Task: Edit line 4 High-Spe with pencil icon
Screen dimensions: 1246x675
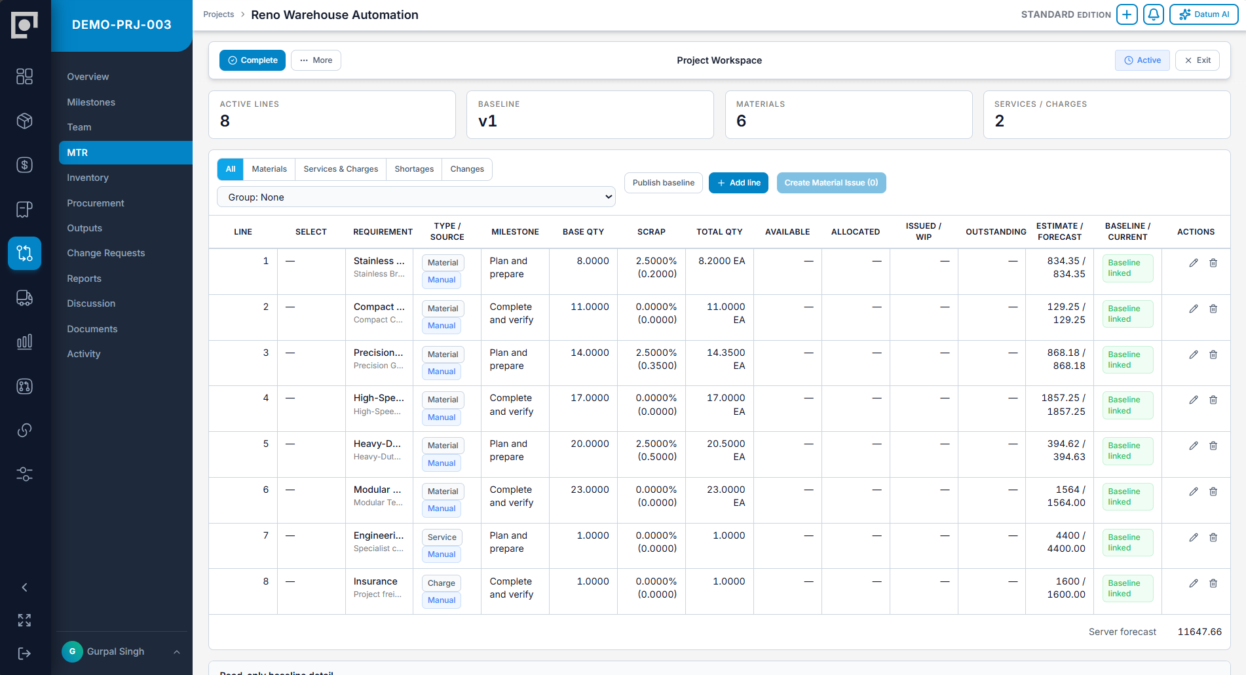Action: pyautogui.click(x=1194, y=400)
